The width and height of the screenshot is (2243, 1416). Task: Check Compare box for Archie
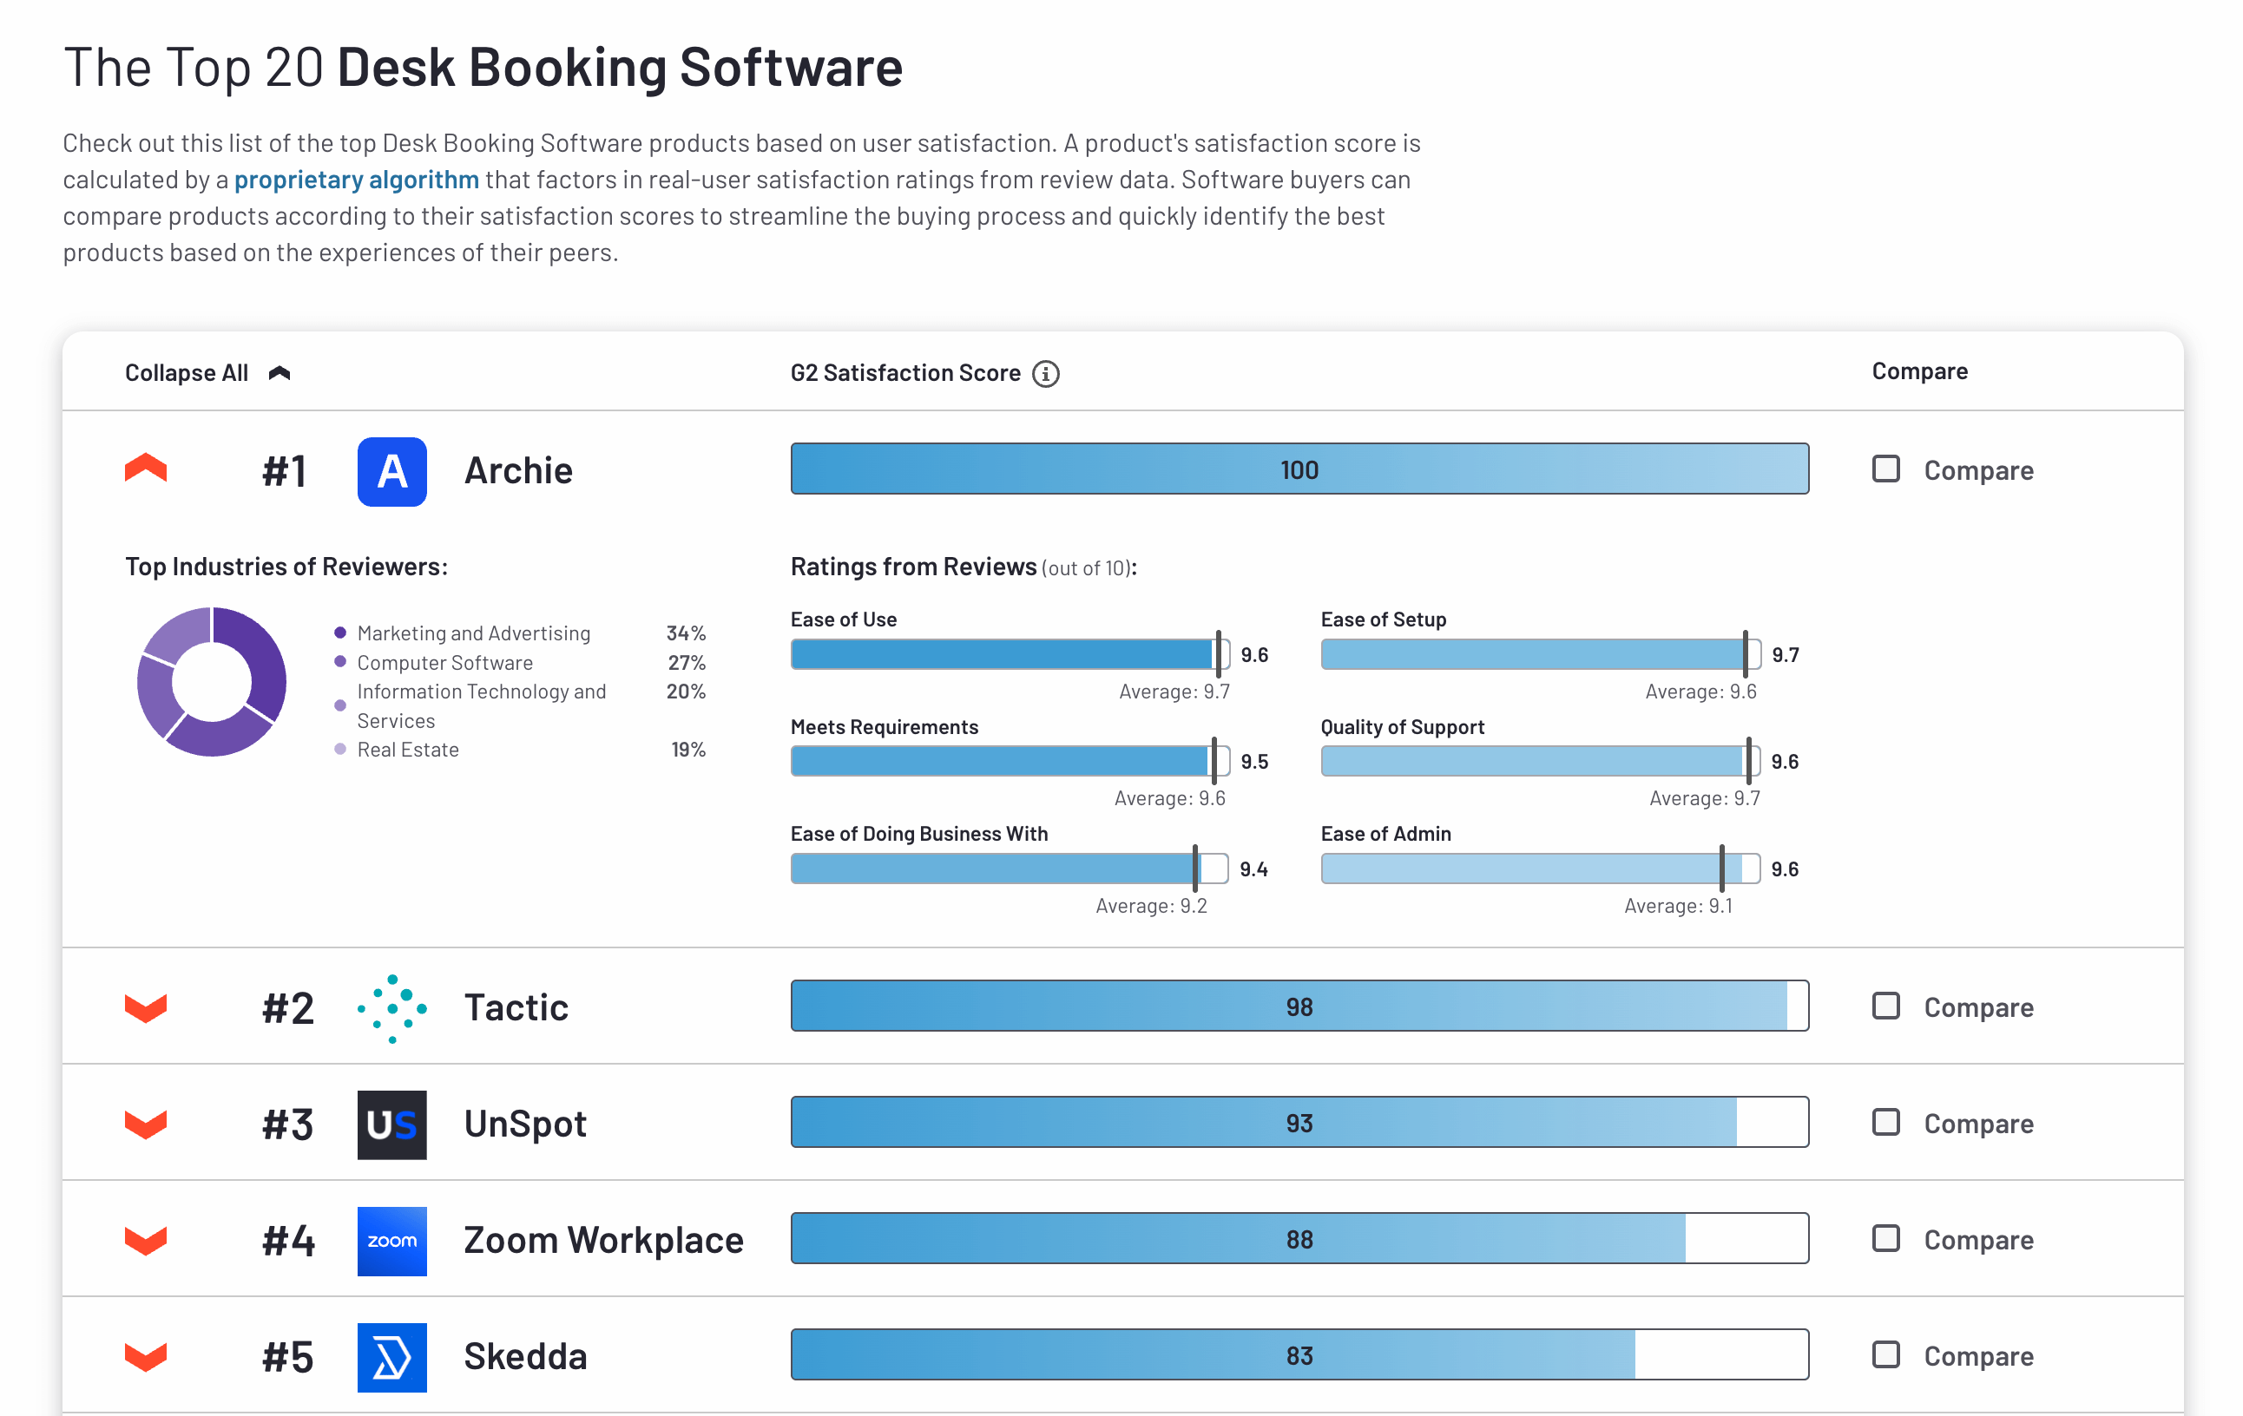pos(1885,469)
